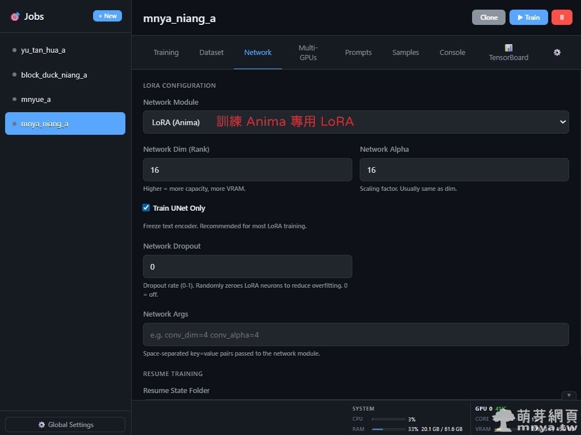Open the TensorBoard chart icon tab
581x435 pixels.
pos(508,48)
